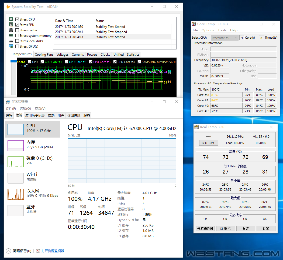The image size is (283, 260).
Task: Switch to the Cooling Fans tab
Action: [44, 55]
